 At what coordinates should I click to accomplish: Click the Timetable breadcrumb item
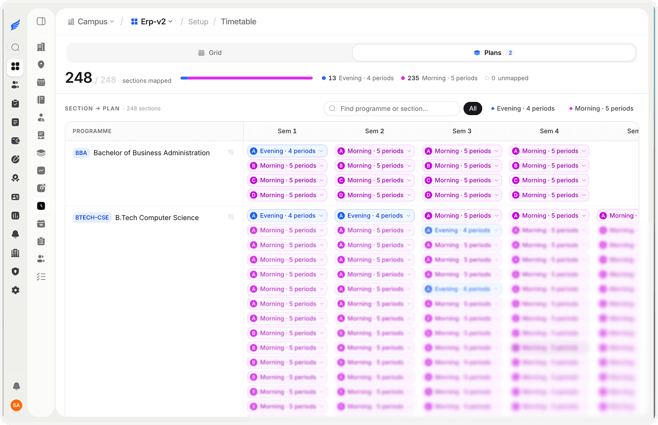(x=238, y=22)
